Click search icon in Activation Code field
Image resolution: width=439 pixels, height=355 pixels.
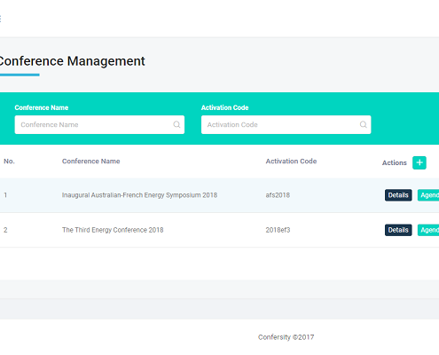click(x=364, y=124)
